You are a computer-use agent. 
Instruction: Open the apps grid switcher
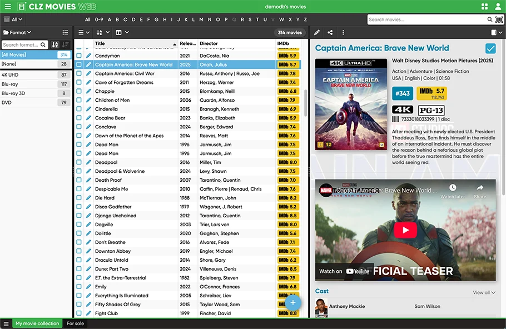click(484, 7)
